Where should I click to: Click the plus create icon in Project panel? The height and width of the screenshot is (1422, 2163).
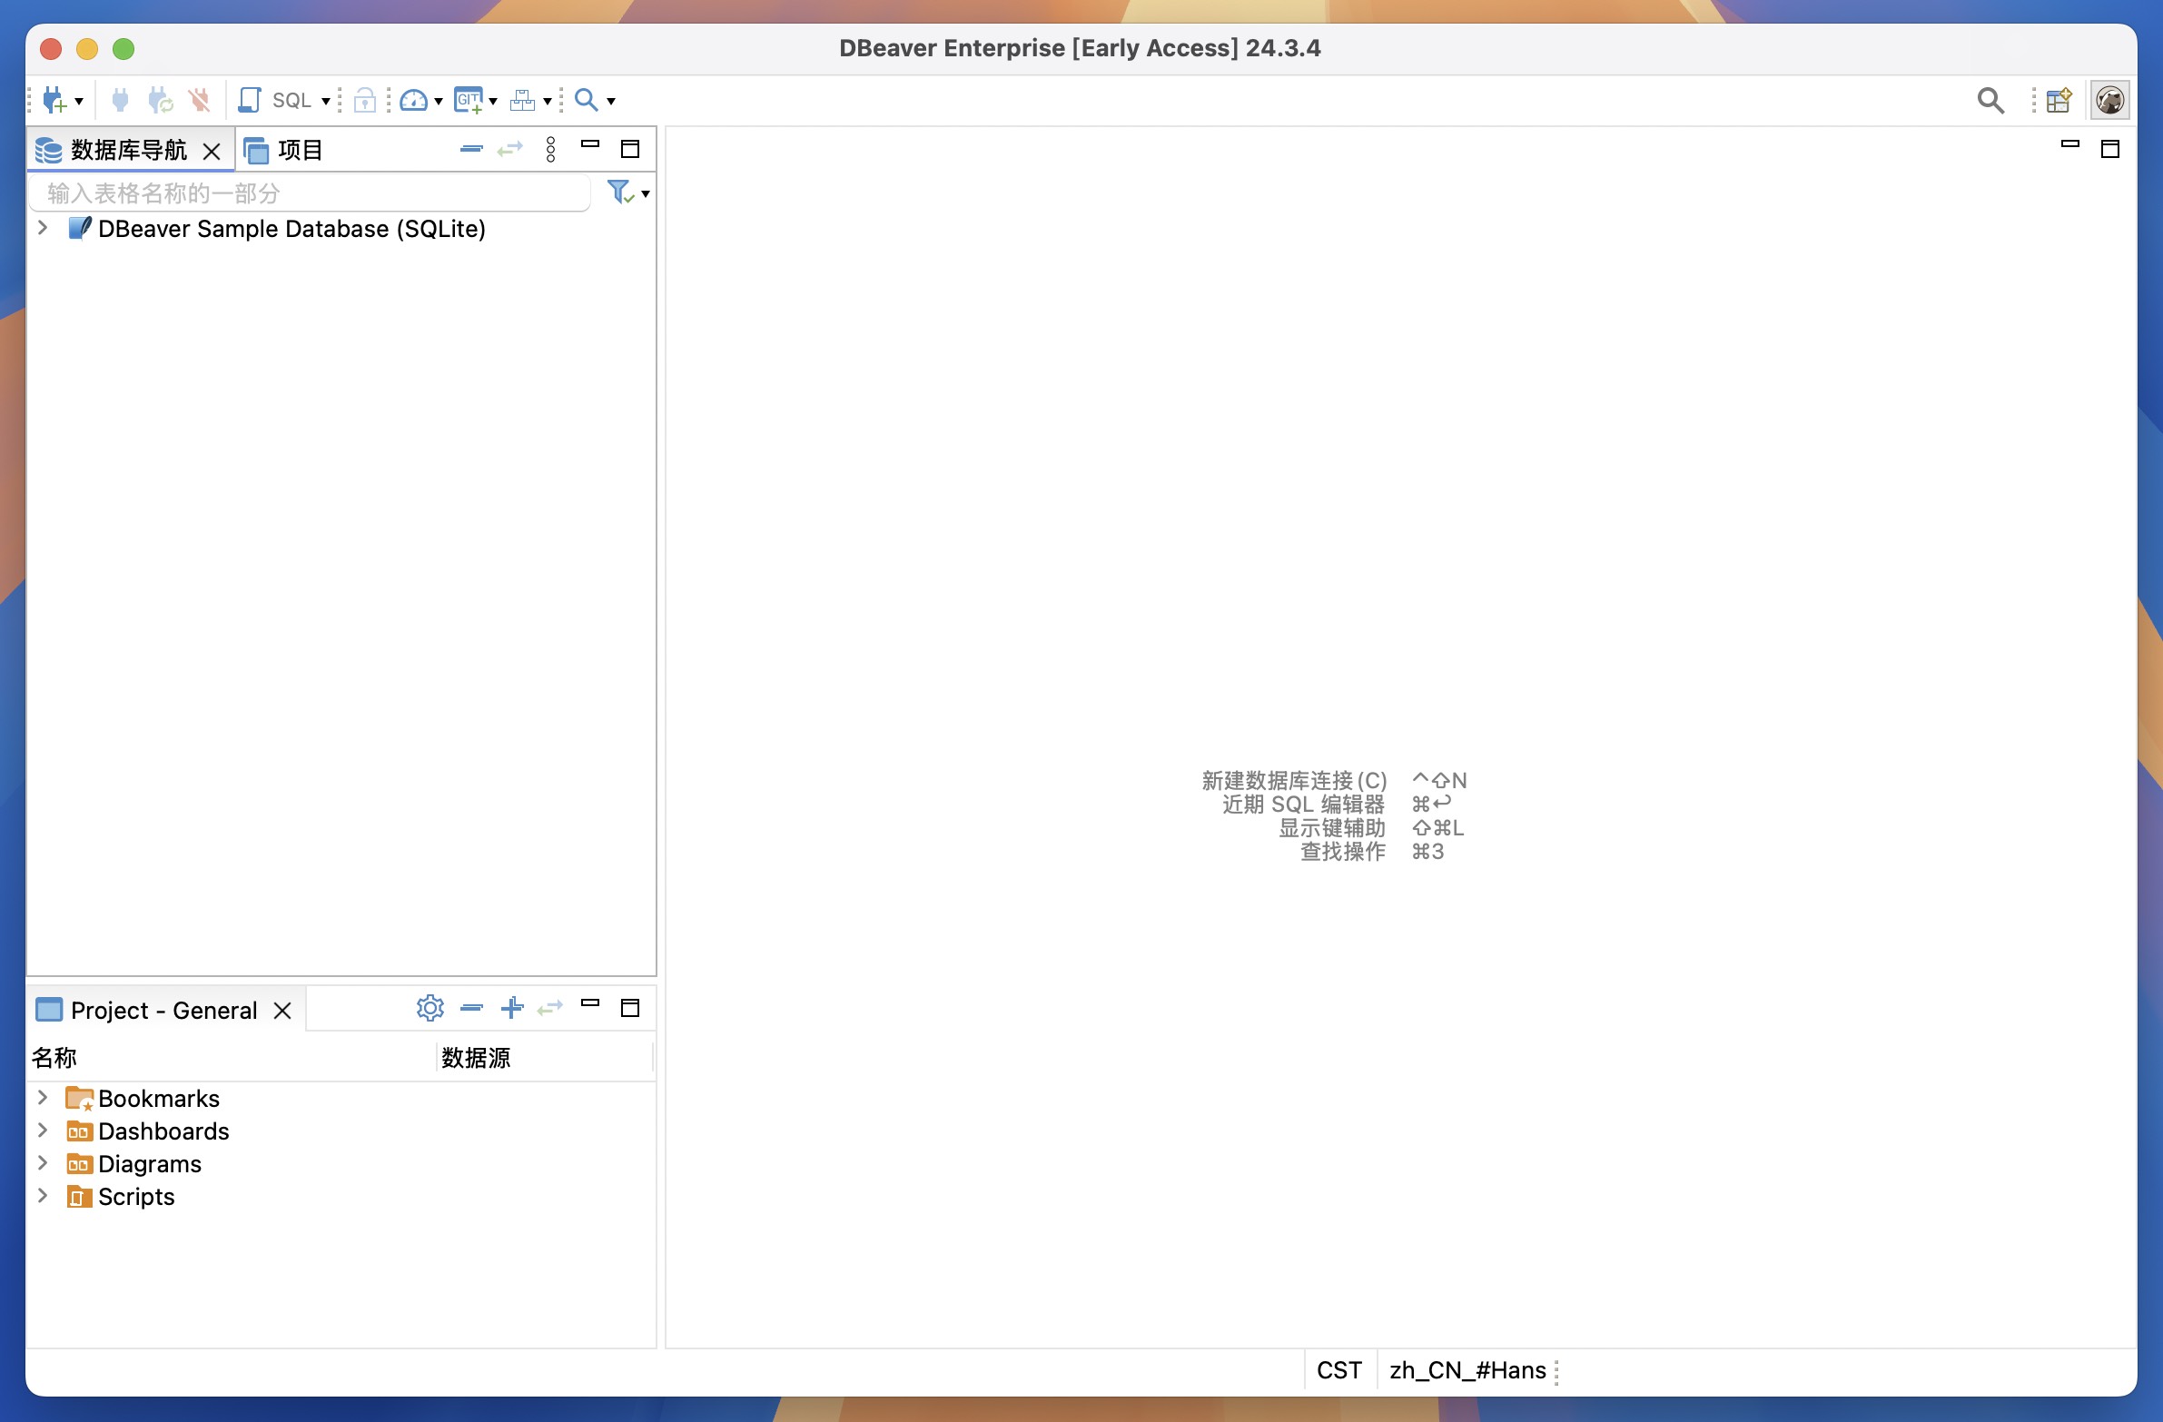tap(512, 1008)
